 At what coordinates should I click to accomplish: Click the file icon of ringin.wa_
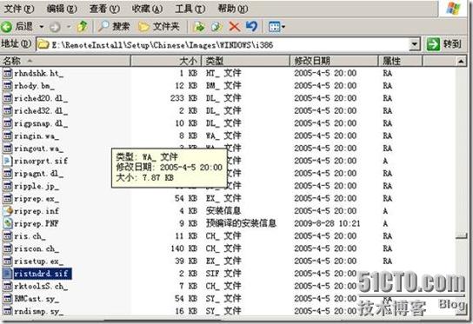7,136
